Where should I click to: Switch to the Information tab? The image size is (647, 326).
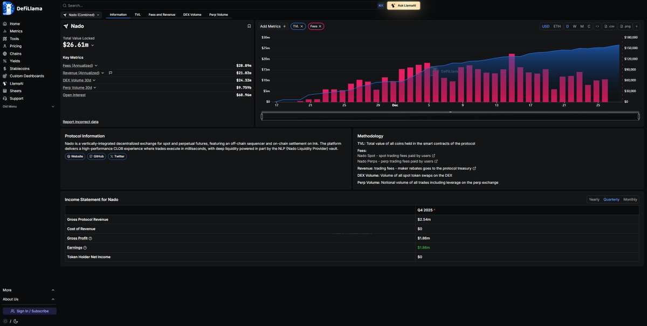click(118, 15)
